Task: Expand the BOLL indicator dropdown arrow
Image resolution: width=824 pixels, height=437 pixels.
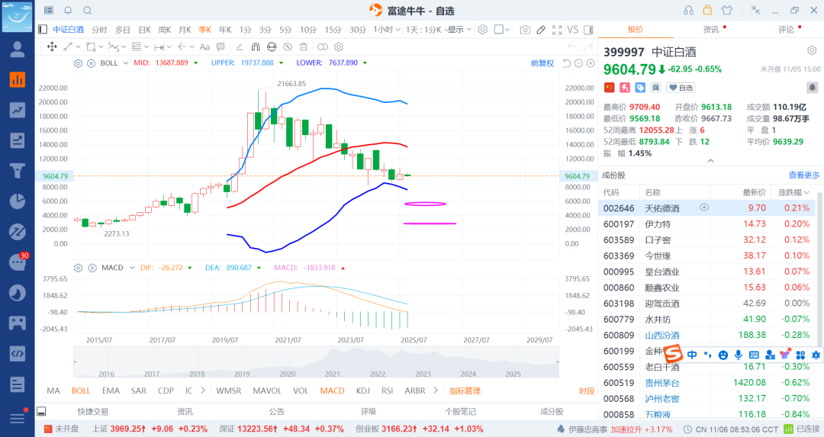Action: point(125,63)
